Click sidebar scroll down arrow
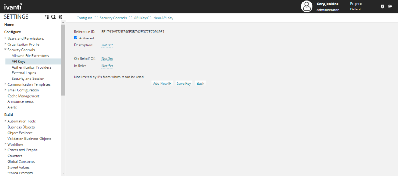398x182 pixels. pyautogui.click(x=63, y=173)
